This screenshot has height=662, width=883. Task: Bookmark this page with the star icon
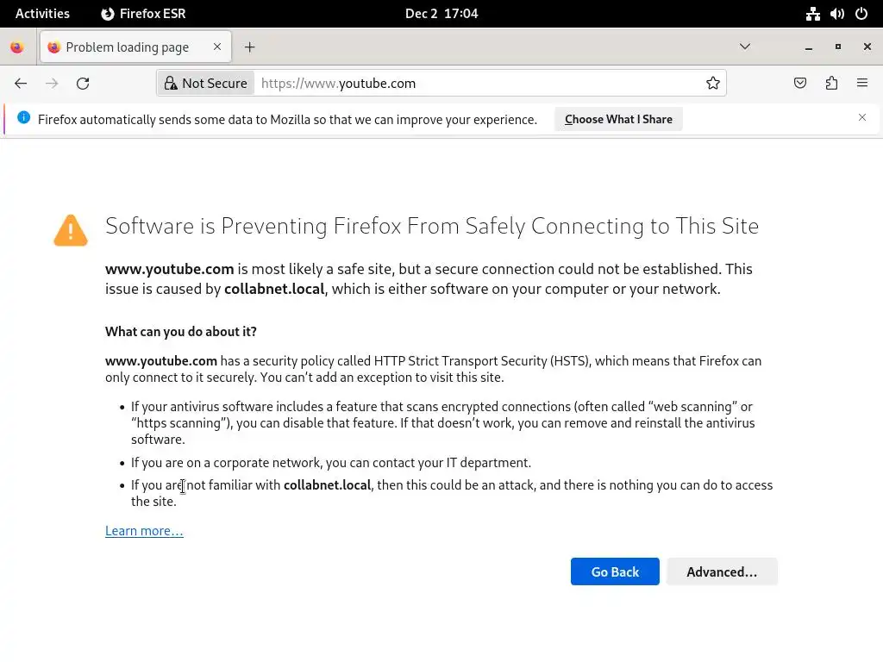[713, 84]
